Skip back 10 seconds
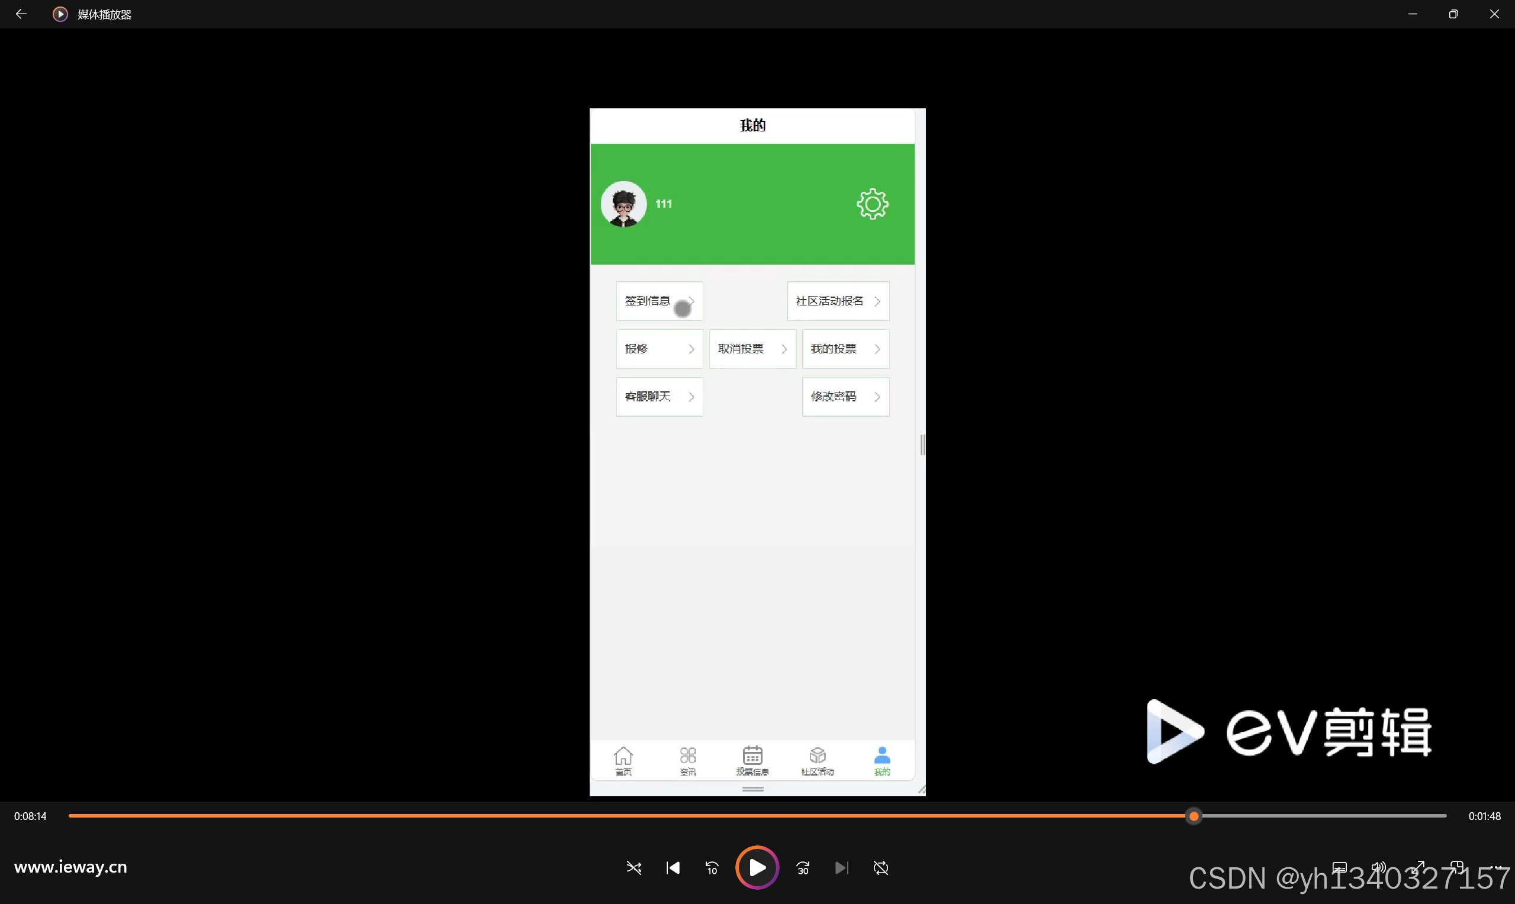This screenshot has width=1515, height=904. tap(712, 867)
